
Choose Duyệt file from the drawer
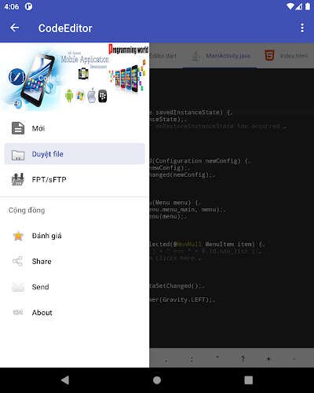(75, 154)
